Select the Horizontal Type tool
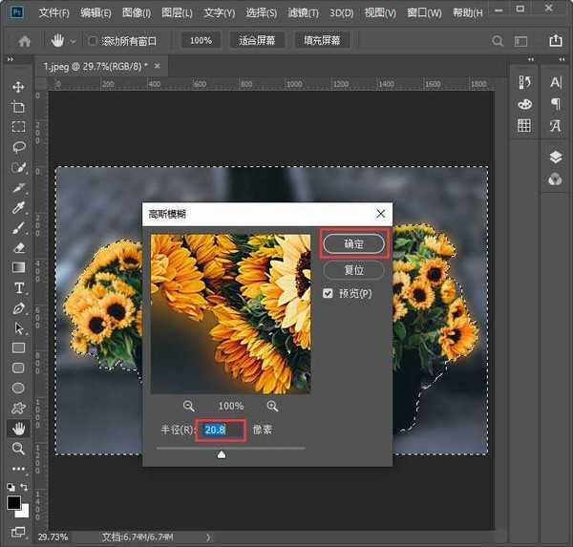This screenshot has width=573, height=547. [x=18, y=288]
